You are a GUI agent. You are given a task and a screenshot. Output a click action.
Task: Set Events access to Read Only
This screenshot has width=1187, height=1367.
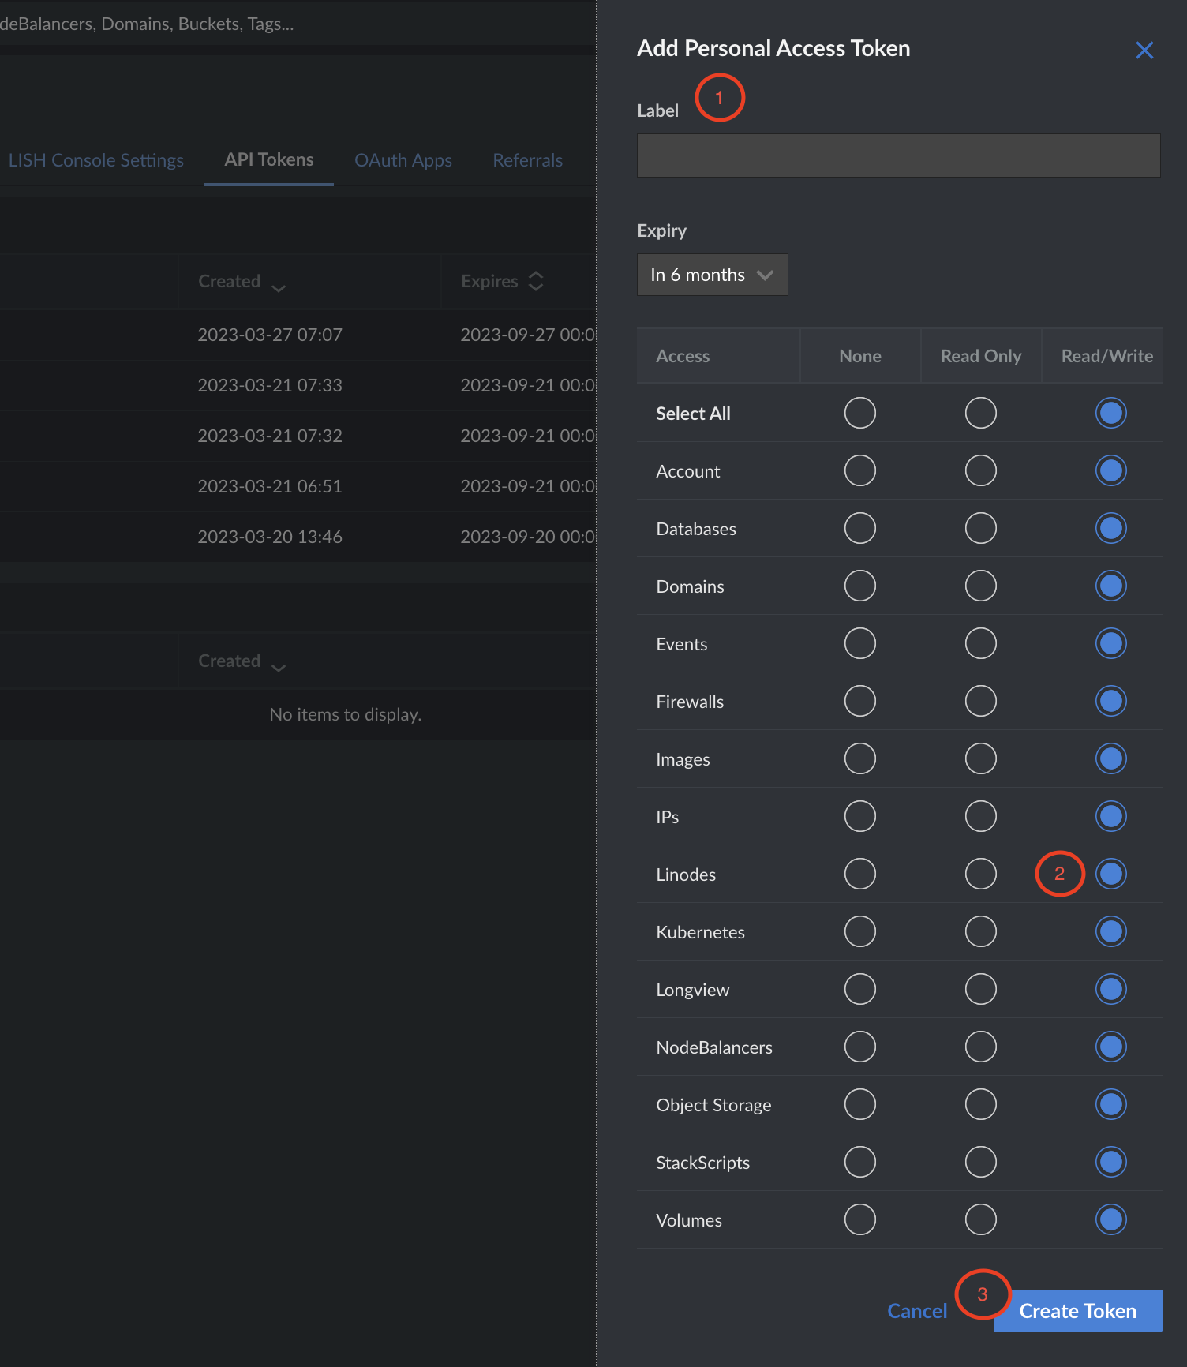click(980, 643)
